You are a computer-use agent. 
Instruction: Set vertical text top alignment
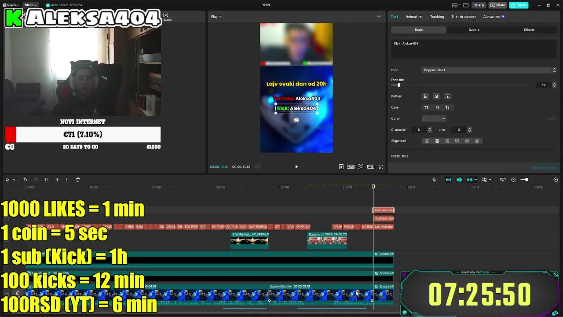click(457, 141)
